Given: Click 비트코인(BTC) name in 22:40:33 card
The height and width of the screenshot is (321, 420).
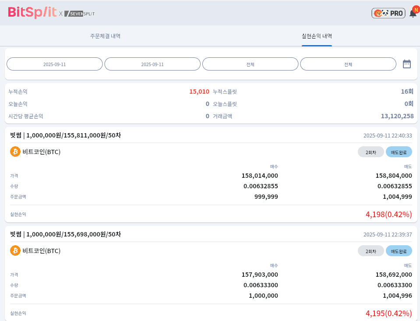Looking at the screenshot, I should click(42, 152).
